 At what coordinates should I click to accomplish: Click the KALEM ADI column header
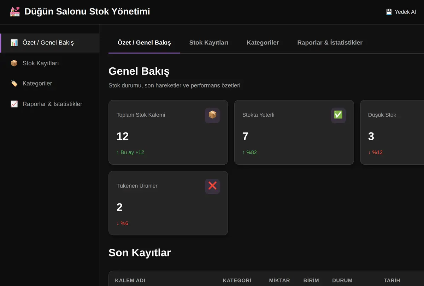click(x=130, y=280)
